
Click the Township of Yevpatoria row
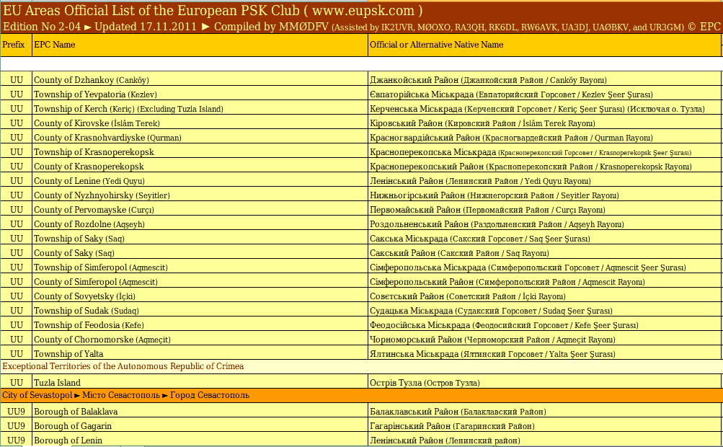coord(95,94)
